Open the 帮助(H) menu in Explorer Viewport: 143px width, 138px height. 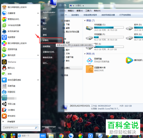tap(97, 11)
